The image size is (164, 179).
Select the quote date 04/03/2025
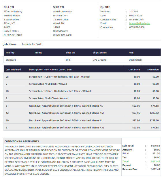(x=135, y=16)
